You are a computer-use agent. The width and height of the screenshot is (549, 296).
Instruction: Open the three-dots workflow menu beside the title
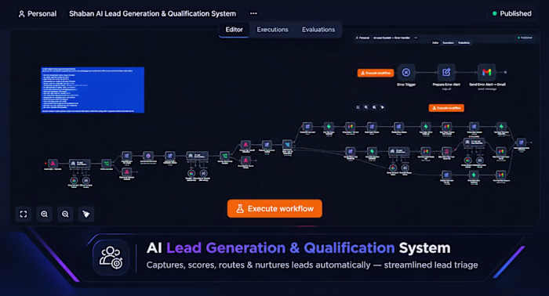coord(253,13)
